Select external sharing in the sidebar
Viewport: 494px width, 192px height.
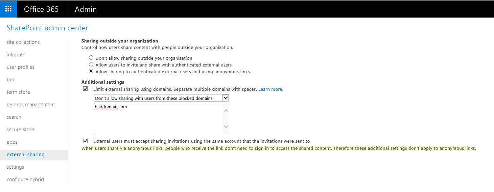[x=26, y=155]
